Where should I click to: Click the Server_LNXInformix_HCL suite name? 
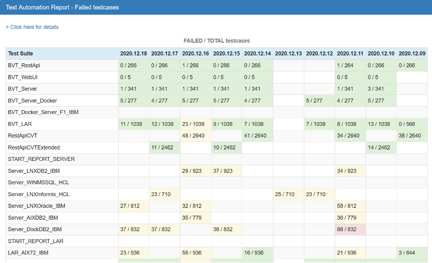pos(38,194)
